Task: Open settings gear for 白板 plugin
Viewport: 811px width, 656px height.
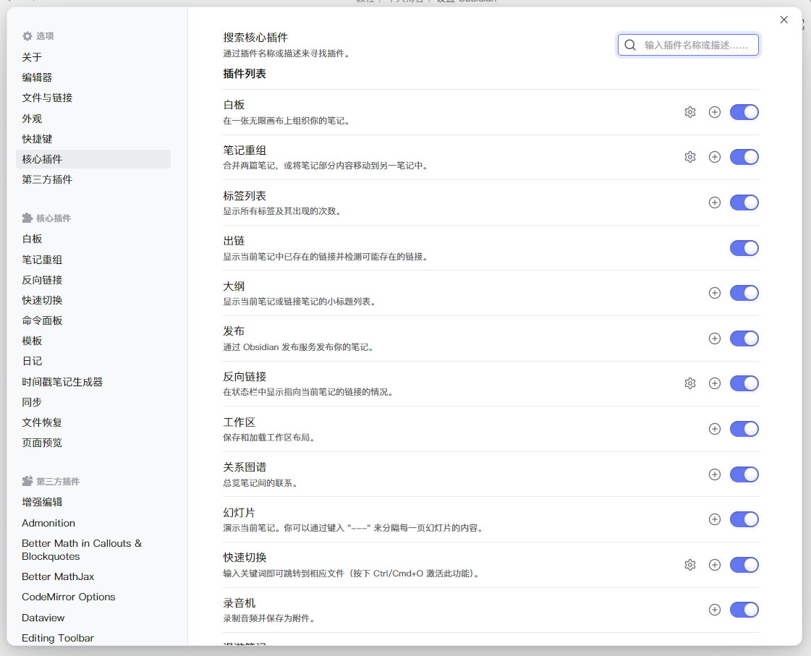Action: (689, 112)
